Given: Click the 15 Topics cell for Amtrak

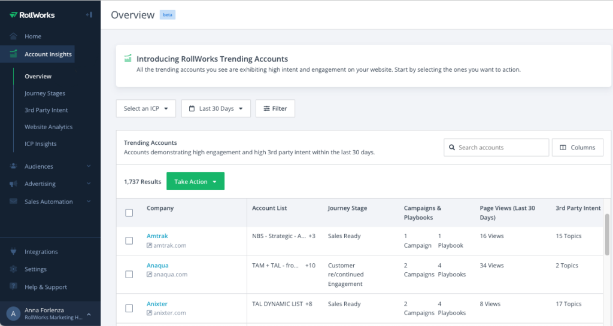Looking at the screenshot, I should [569, 236].
